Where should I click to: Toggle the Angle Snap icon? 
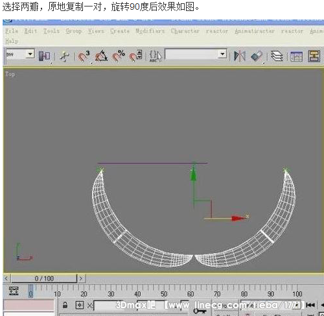(102, 56)
